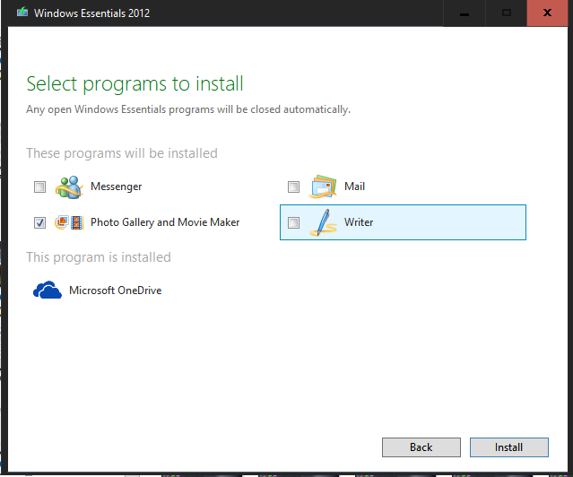
Task: Click the note about programs closing automatically
Action: click(188, 109)
